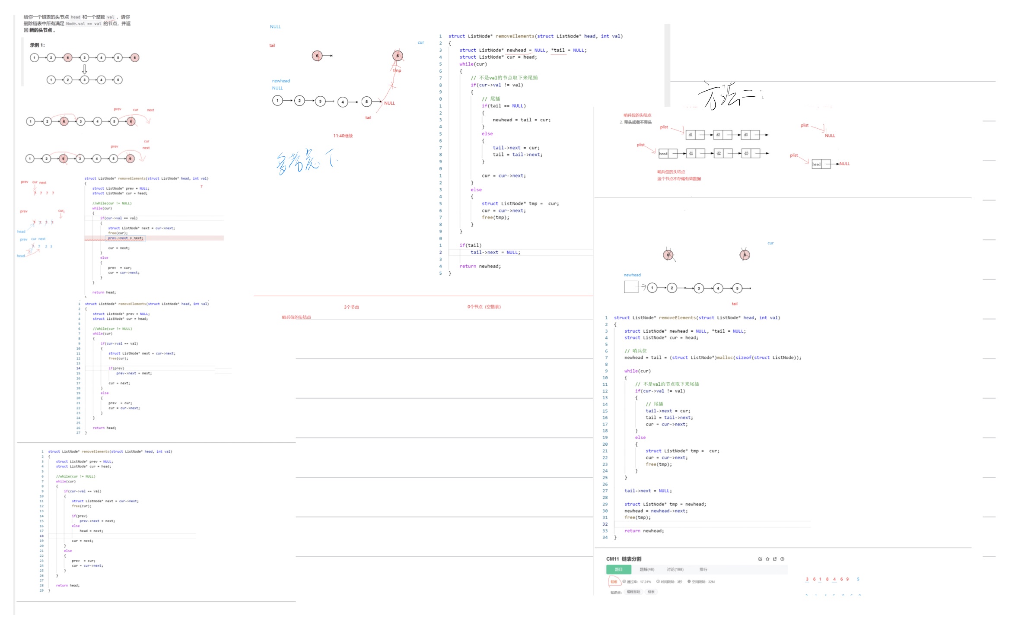The width and height of the screenshot is (1031, 644).
Task: Click the highlighted prev->next = next code line
Action: click(125, 238)
